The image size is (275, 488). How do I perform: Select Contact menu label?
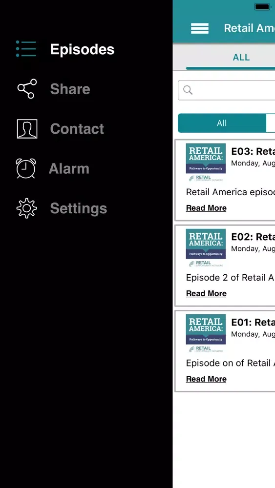(77, 128)
